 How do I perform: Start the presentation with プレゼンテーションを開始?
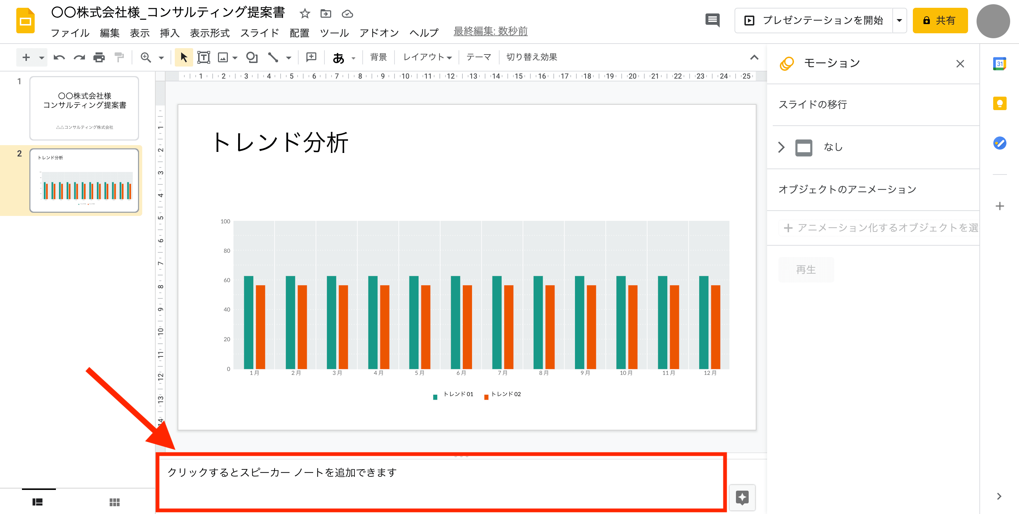point(814,21)
